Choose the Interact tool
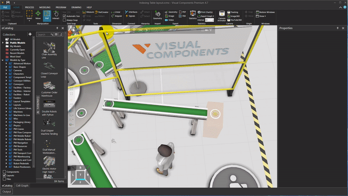 [x=56, y=16]
